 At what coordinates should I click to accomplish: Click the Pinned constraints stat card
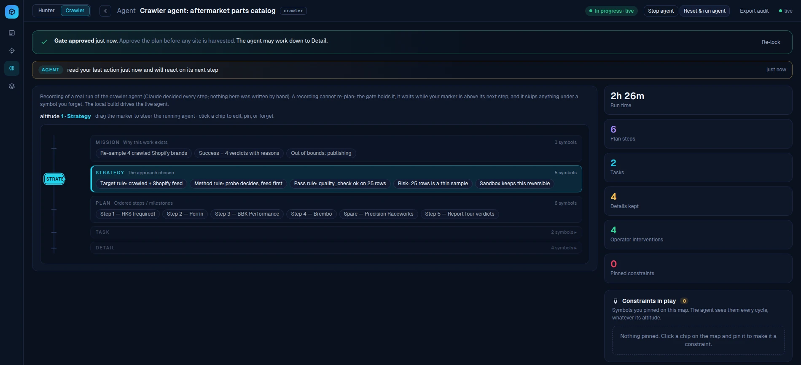coord(698,268)
